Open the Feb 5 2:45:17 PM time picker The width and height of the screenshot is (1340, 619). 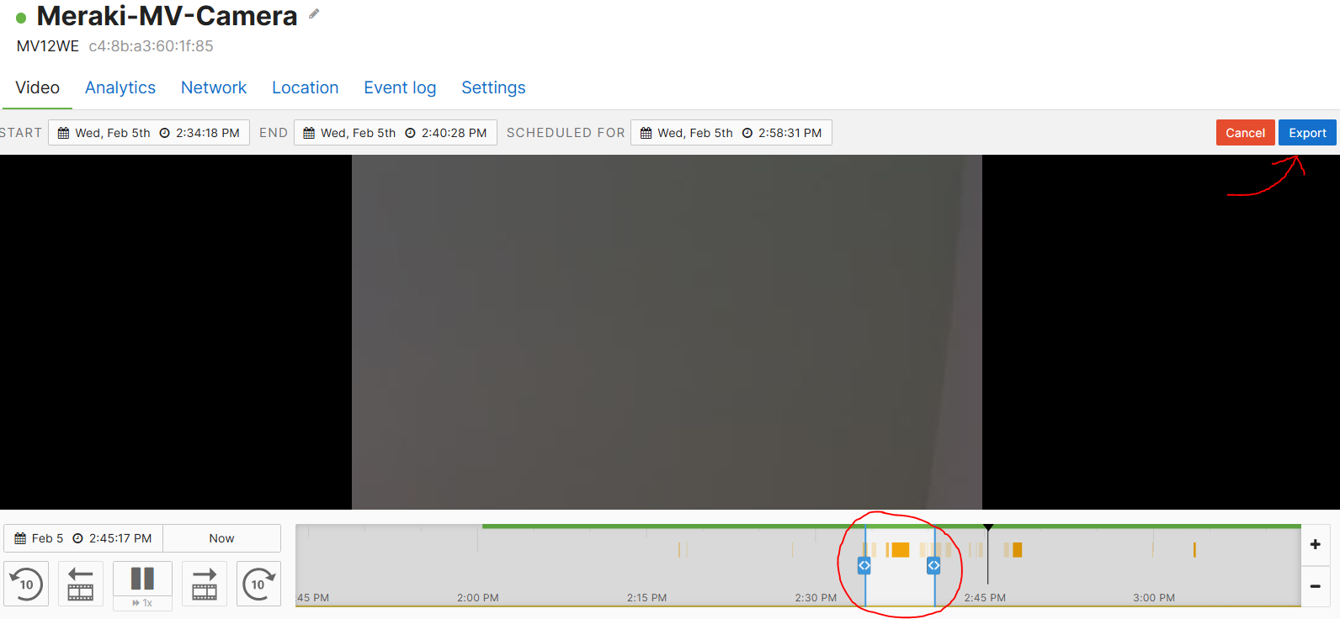pos(83,538)
